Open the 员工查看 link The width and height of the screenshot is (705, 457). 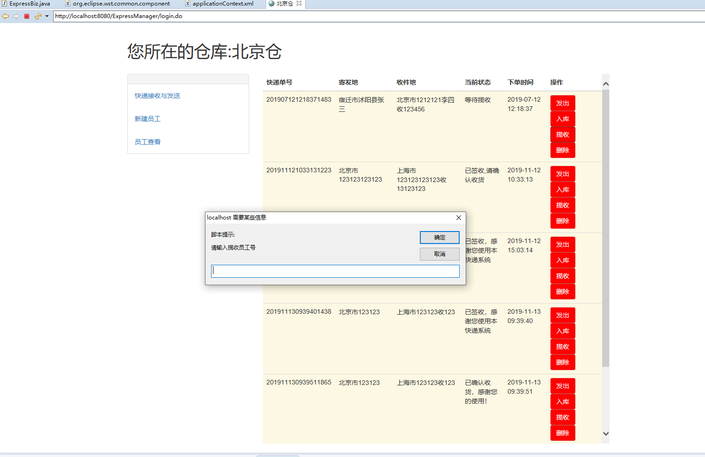coord(147,141)
